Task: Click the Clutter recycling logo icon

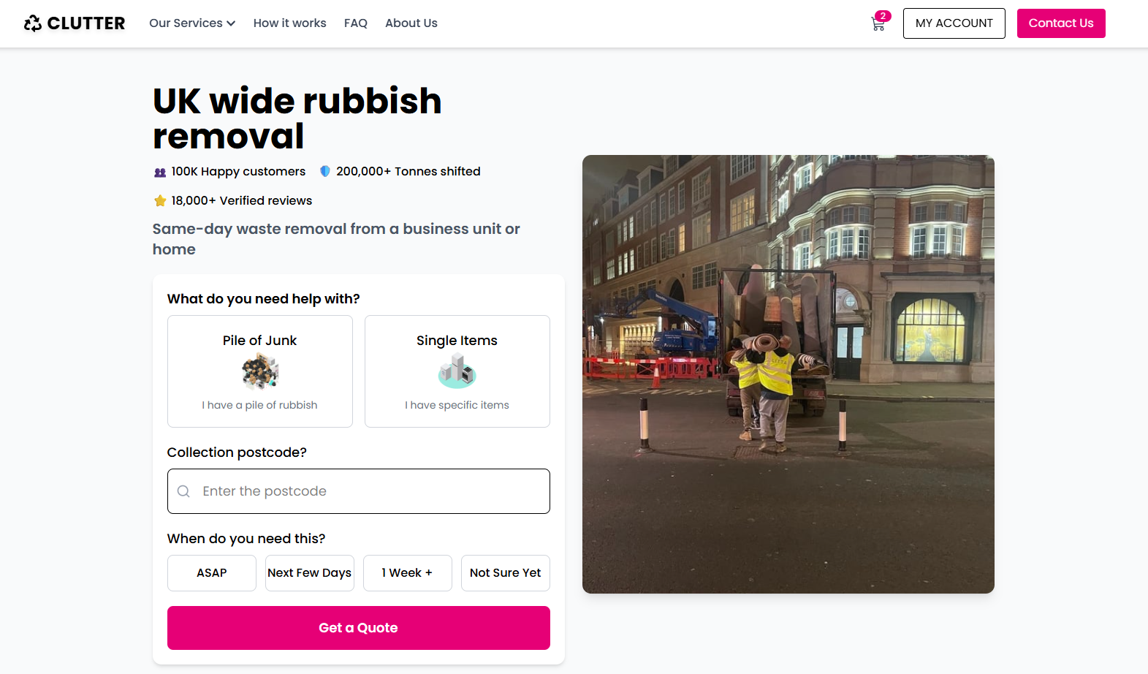Action: [x=32, y=23]
